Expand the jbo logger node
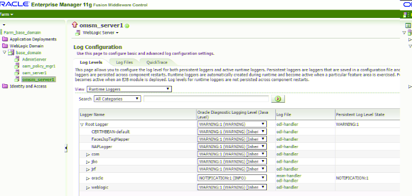 [x=88, y=162]
